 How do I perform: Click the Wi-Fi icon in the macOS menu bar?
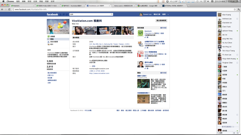click(x=205, y=1)
